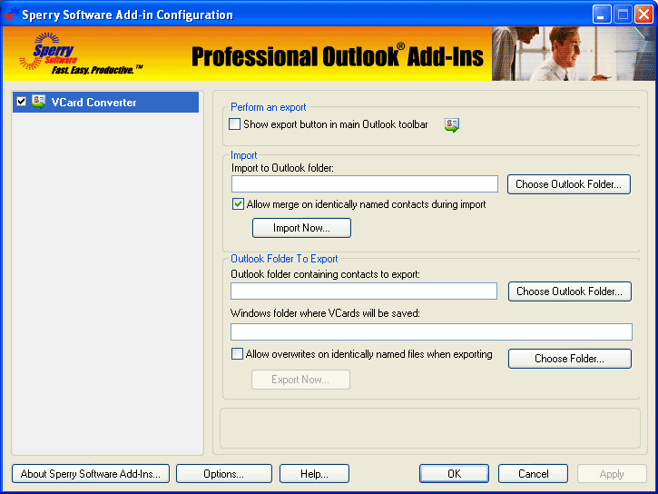Minimize the Add-in Configuration window

pyautogui.click(x=602, y=15)
